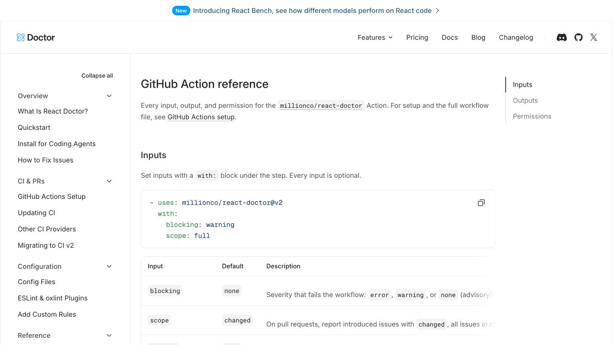Click the millionco/react-doctor inline code
This screenshot has height=345, width=613.
tap(321, 105)
